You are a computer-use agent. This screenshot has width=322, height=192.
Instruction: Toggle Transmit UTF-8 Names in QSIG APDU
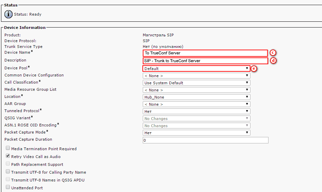point(8,179)
